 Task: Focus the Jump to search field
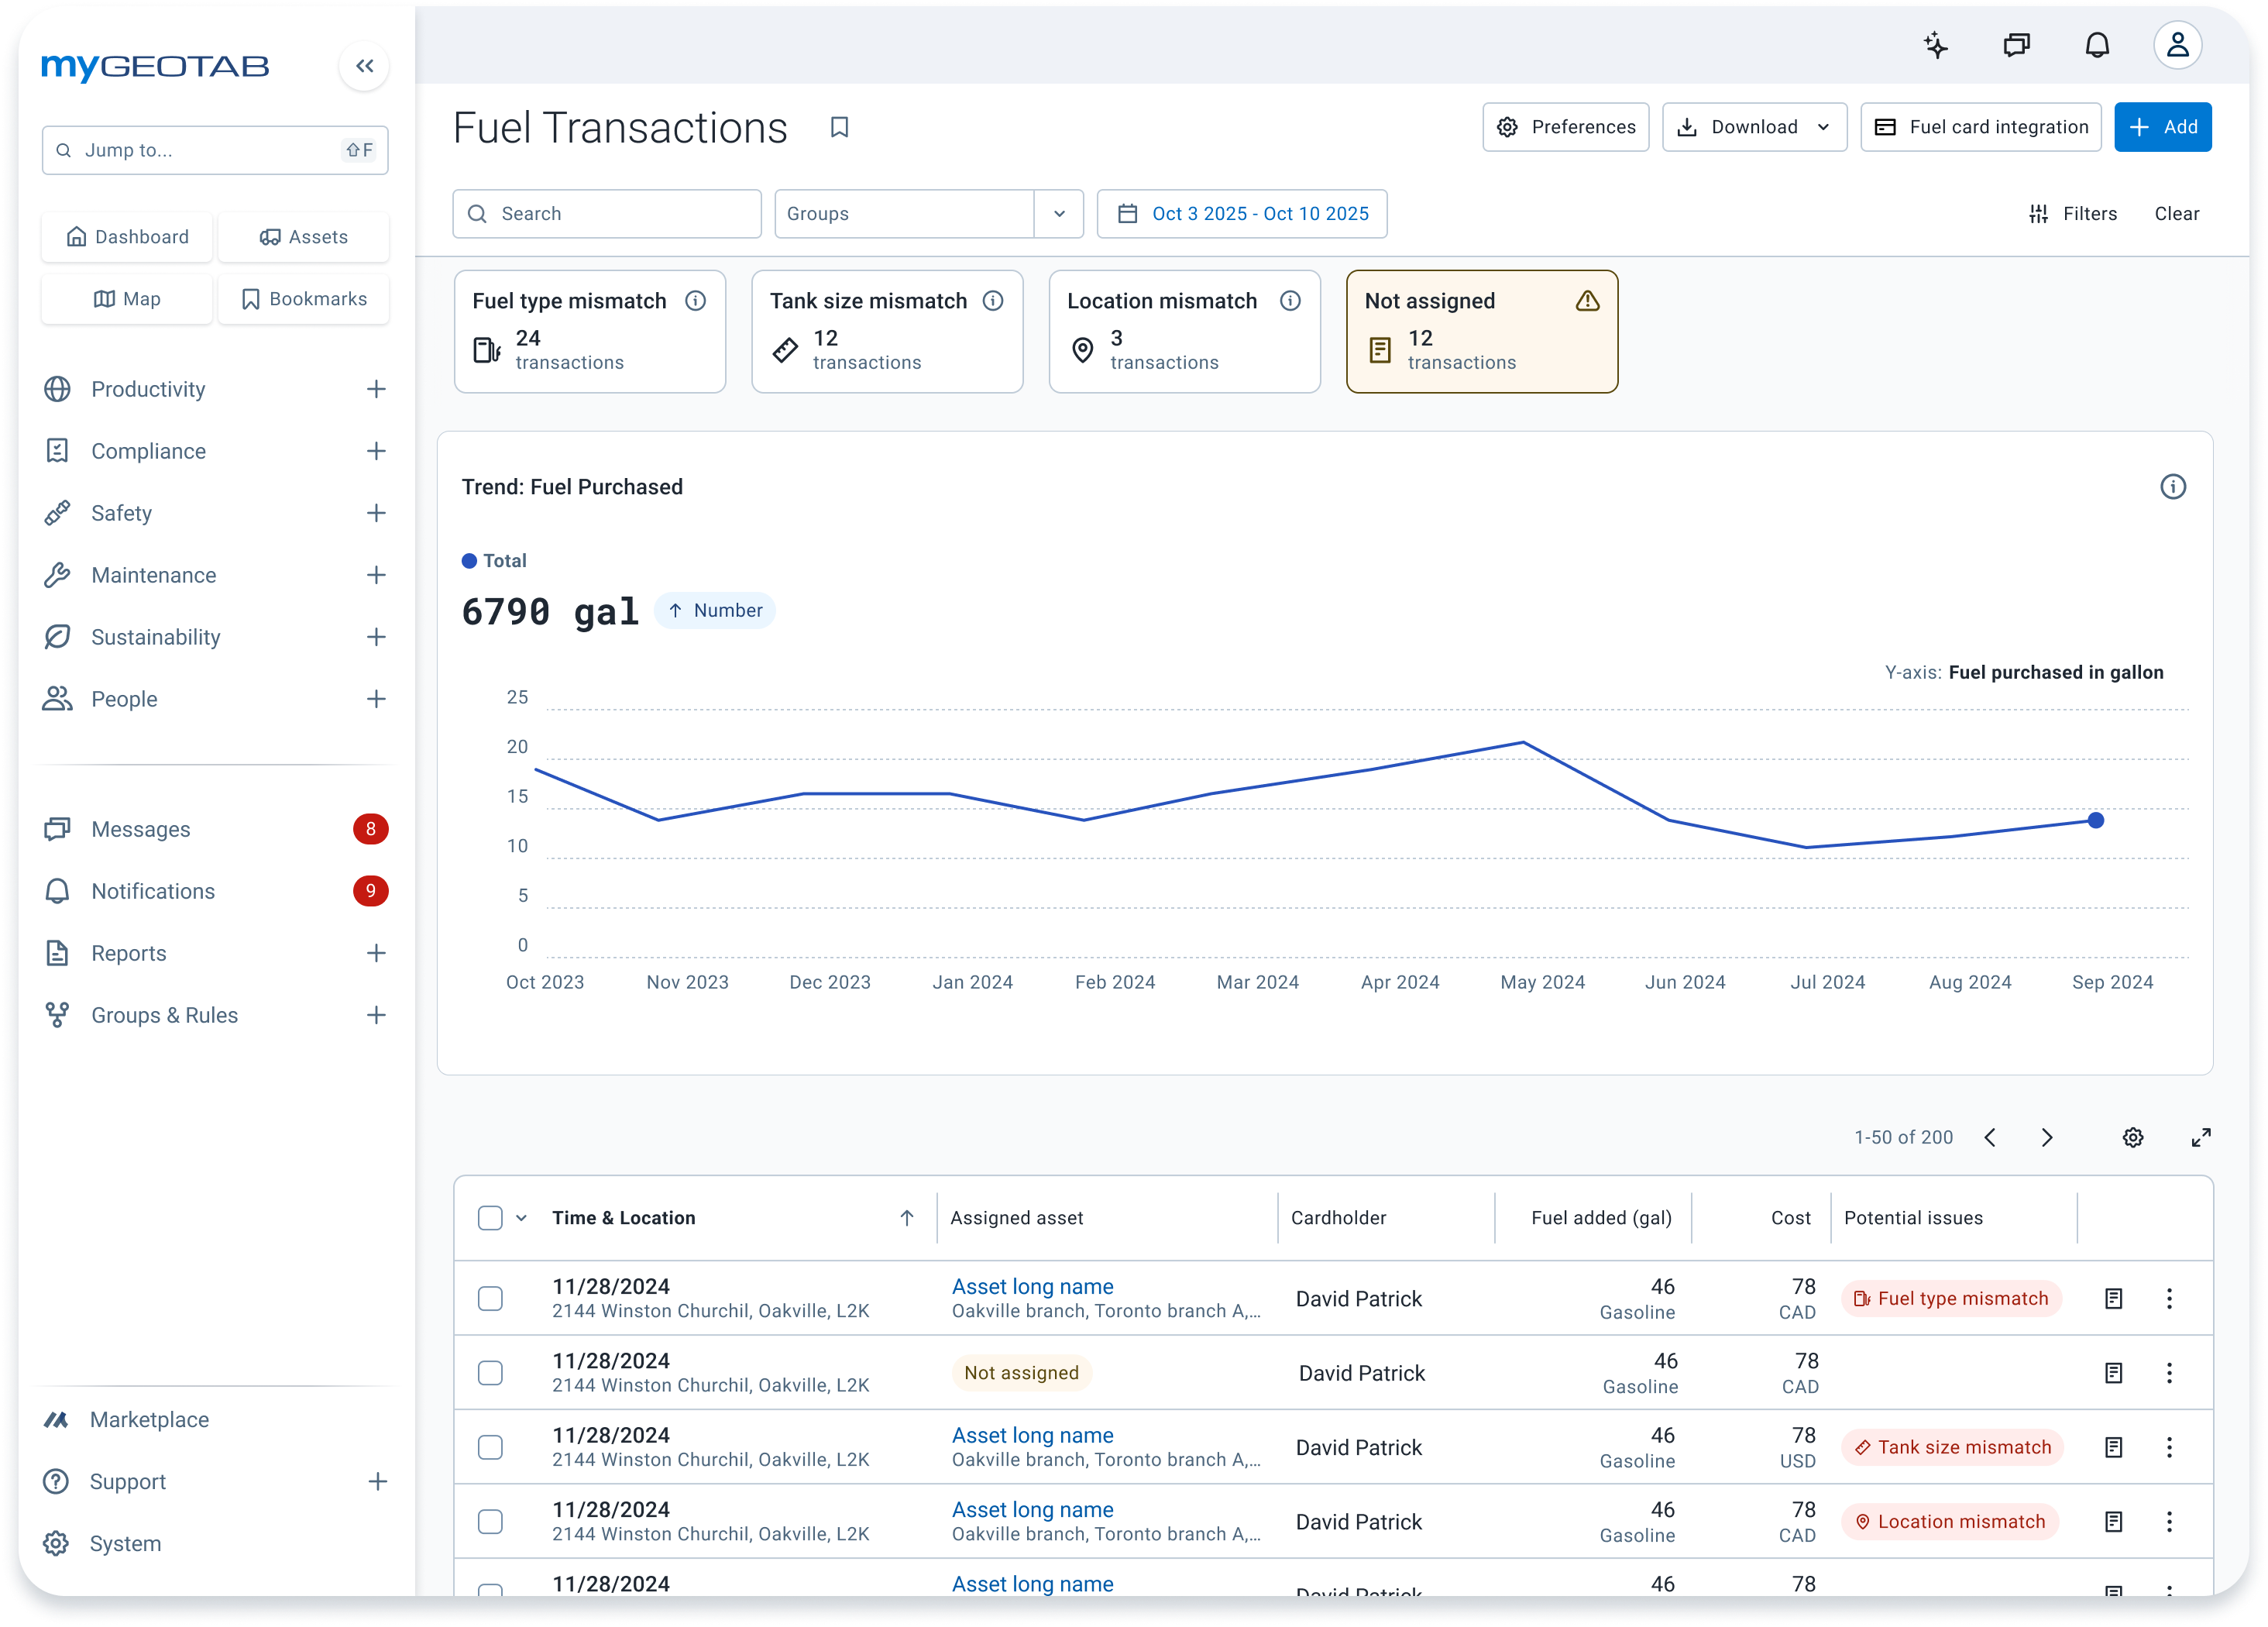tap(215, 150)
